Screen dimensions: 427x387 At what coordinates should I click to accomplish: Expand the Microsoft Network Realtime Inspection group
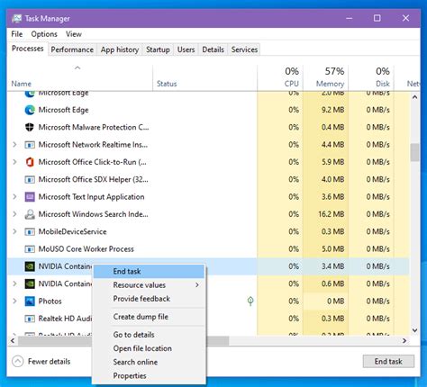pyautogui.click(x=14, y=145)
